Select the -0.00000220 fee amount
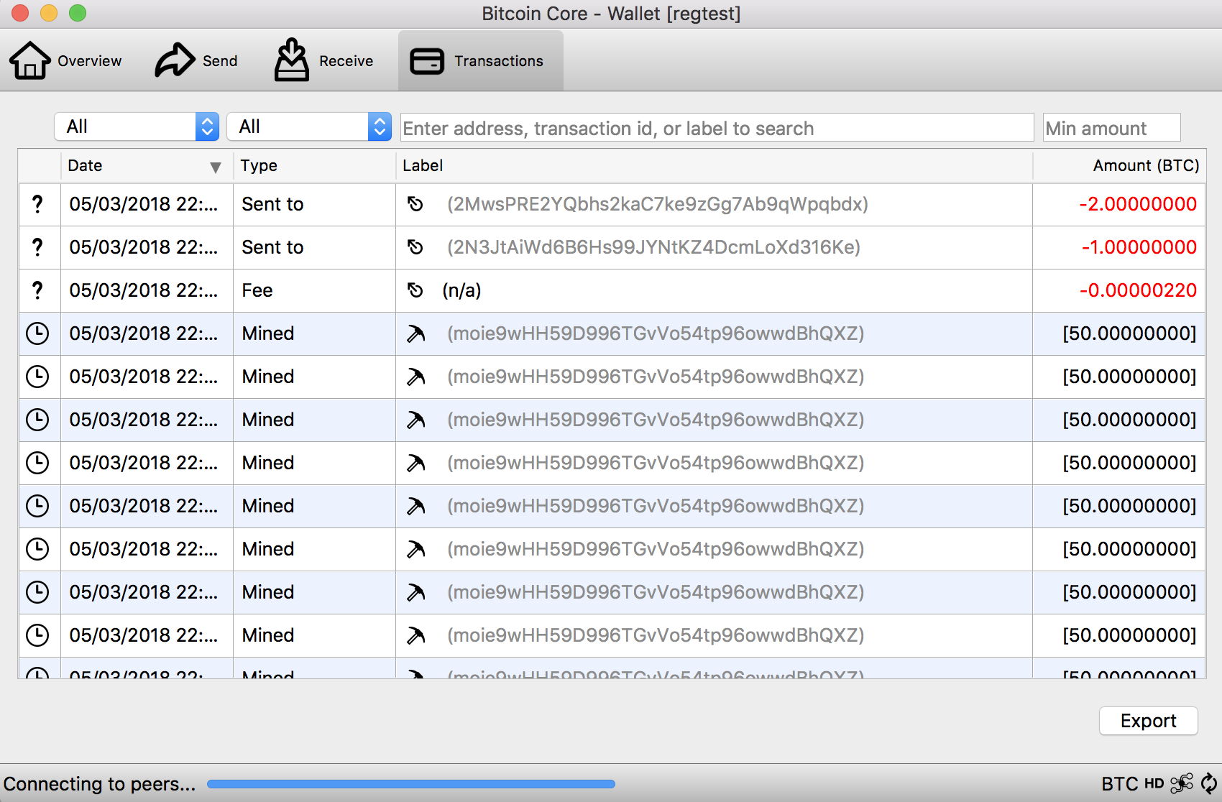 (1119, 290)
